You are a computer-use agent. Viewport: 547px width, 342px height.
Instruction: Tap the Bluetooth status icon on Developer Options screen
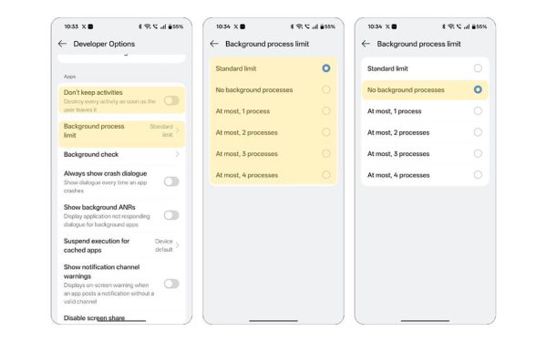tap(140, 26)
